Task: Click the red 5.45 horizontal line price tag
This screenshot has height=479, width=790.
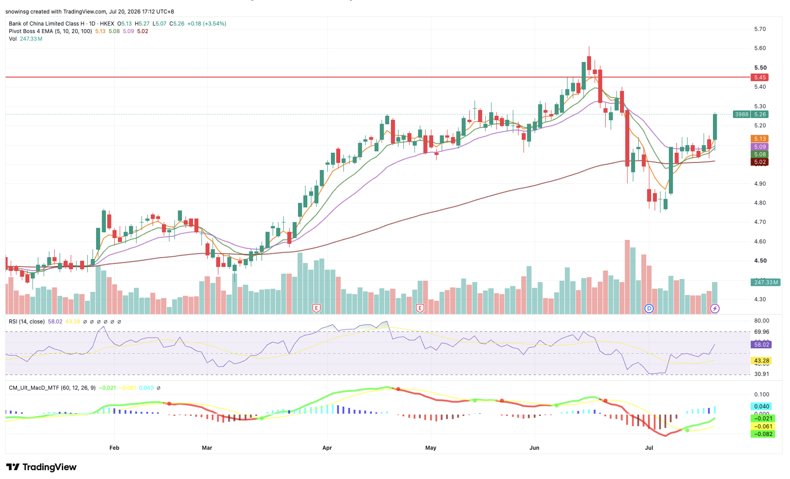Action: (x=759, y=78)
